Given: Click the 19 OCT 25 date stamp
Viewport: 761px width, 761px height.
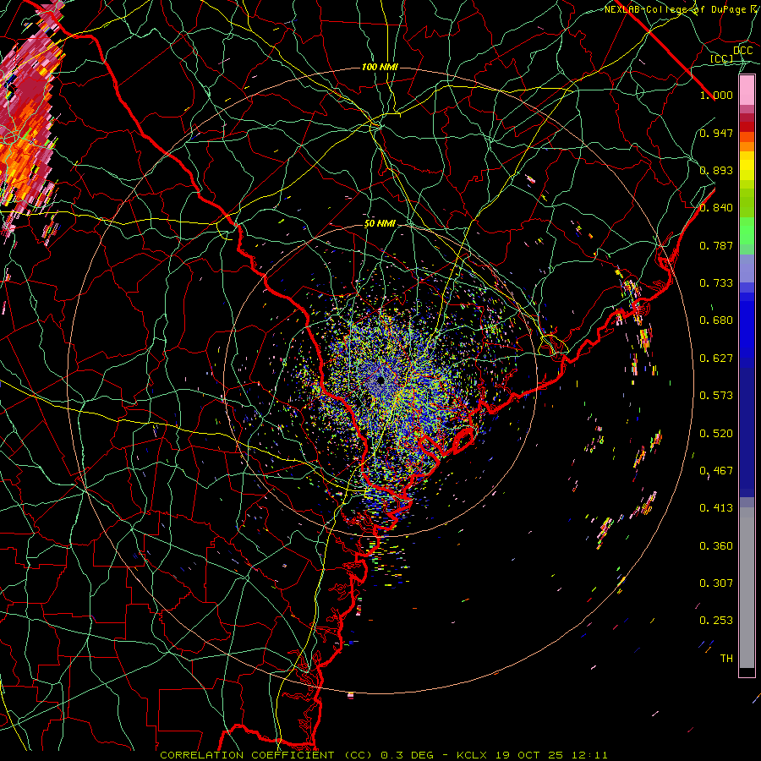Looking at the screenshot, I should click(528, 755).
